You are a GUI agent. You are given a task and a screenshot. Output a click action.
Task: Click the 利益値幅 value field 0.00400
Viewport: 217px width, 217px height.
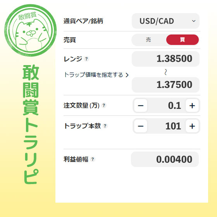(x=165, y=159)
